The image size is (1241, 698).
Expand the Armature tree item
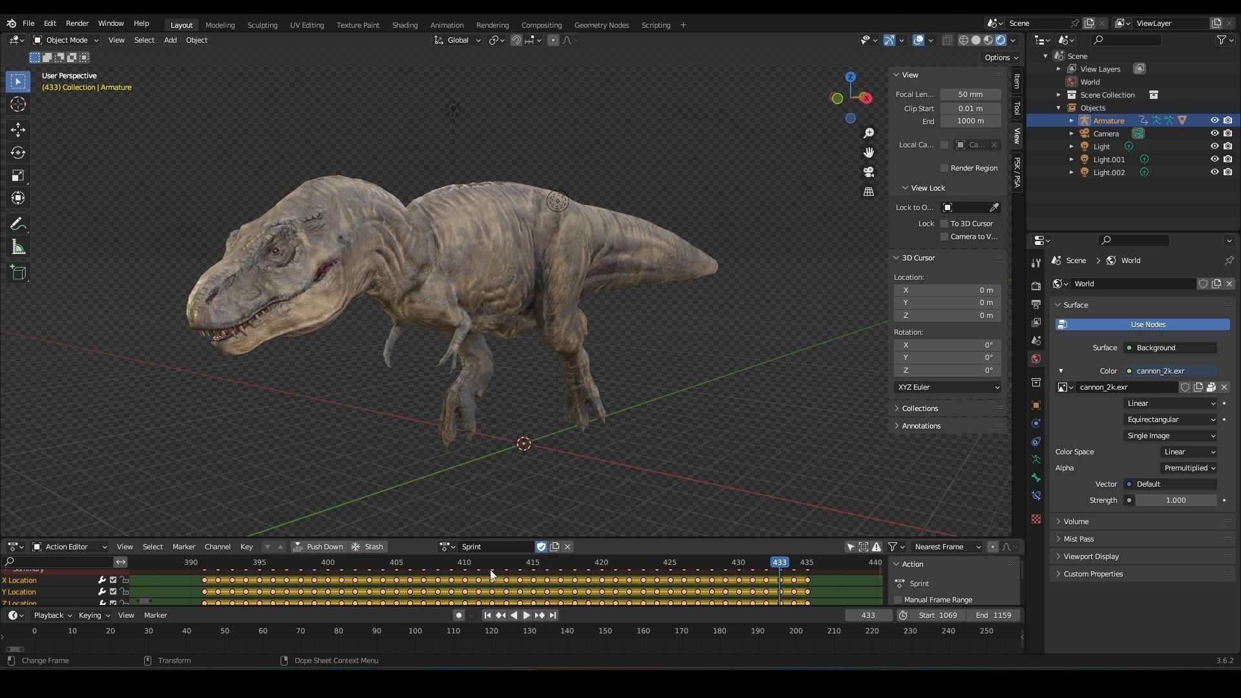1071,121
